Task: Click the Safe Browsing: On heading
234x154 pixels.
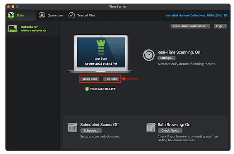Action: point(174,125)
